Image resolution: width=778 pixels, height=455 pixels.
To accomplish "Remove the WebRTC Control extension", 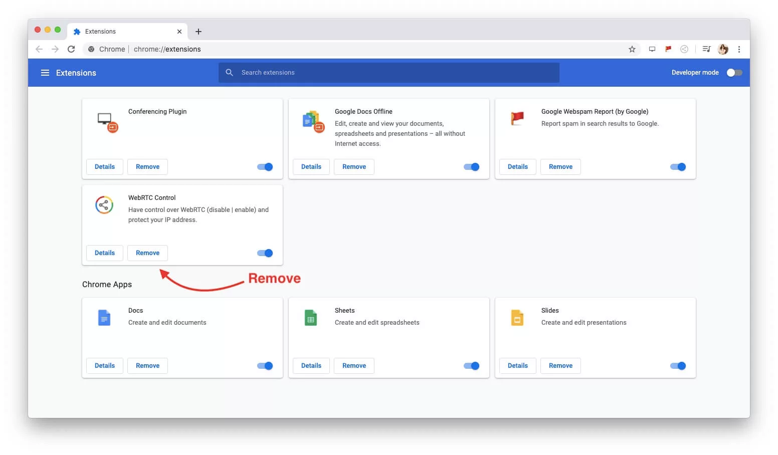I will pos(147,253).
